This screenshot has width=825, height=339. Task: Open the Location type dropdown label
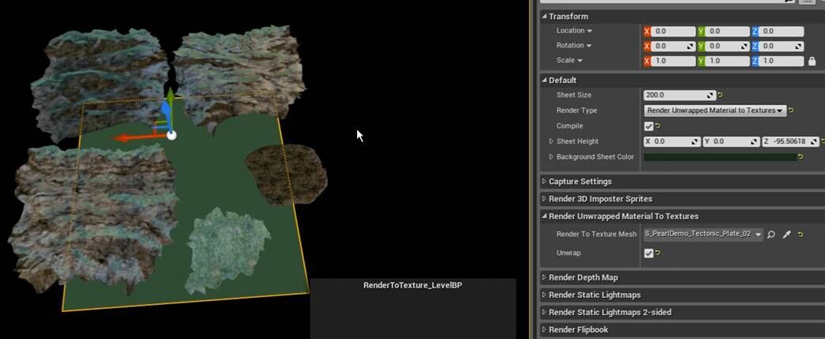(574, 31)
